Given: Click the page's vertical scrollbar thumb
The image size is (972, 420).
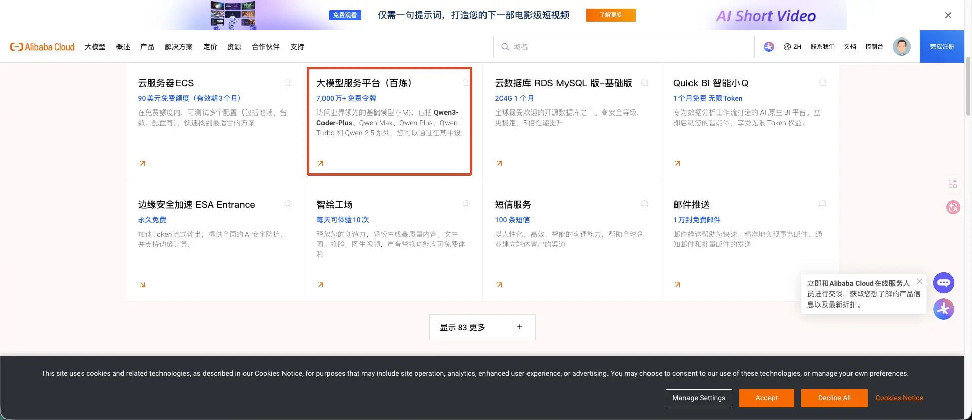Looking at the screenshot, I should 968,86.
